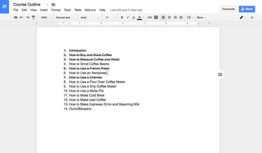Click the right margin marker on ruler

coord(198,24)
